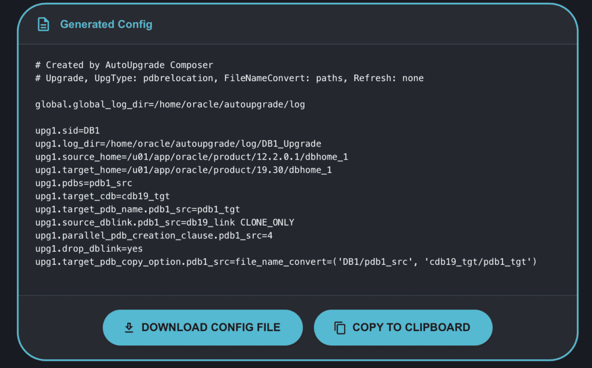Click the upg1.target_home line
Screen dimensions: 592x368
tap(183, 170)
